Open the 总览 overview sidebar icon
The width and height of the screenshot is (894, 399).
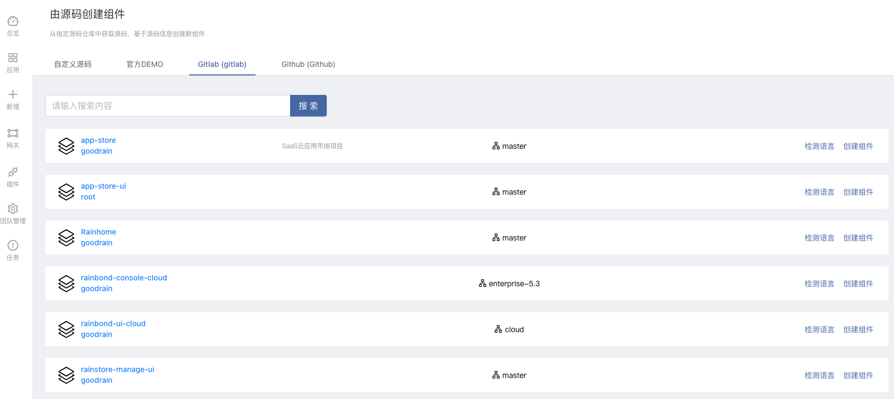[x=13, y=22]
